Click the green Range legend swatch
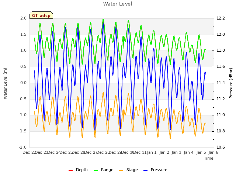The image size is (236, 177). pyautogui.click(x=96, y=170)
